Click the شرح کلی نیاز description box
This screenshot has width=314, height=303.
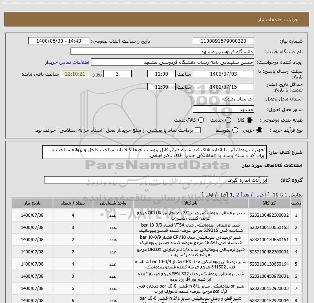coord(155,153)
